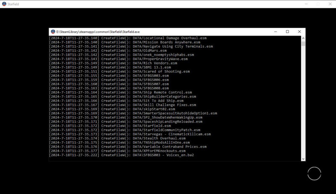Click the 'ShipBuilderCategories.esm' line
The height and width of the screenshot is (194, 336).
[123, 97]
